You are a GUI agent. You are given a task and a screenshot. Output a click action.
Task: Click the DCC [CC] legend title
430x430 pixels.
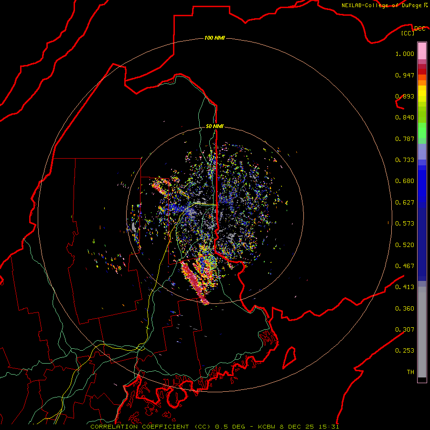click(x=413, y=31)
